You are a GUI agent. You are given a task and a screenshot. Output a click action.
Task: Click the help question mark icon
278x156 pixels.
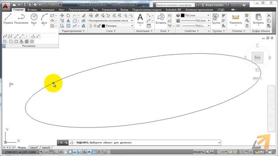coord(244,5)
